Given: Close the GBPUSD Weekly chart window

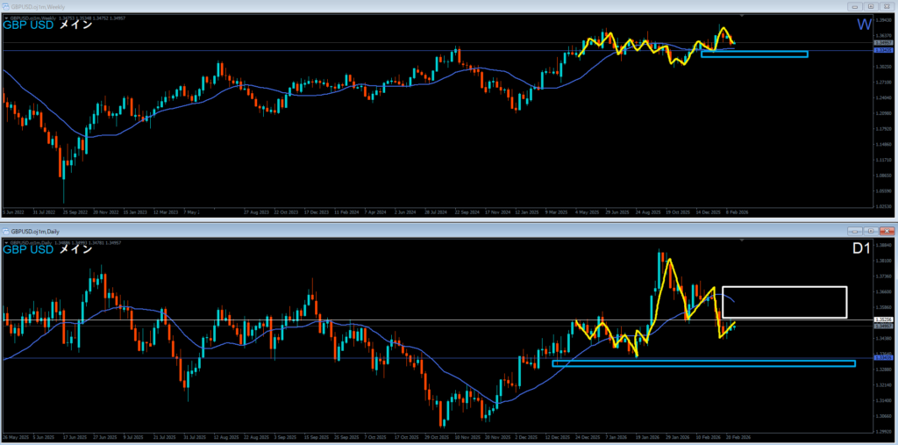Looking at the screenshot, I should pos(887,6).
